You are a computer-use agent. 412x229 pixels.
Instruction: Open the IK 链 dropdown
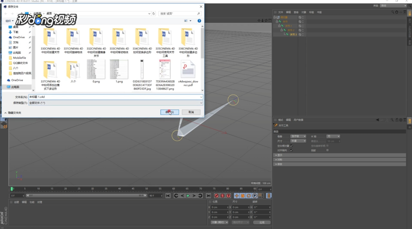pos(333,136)
